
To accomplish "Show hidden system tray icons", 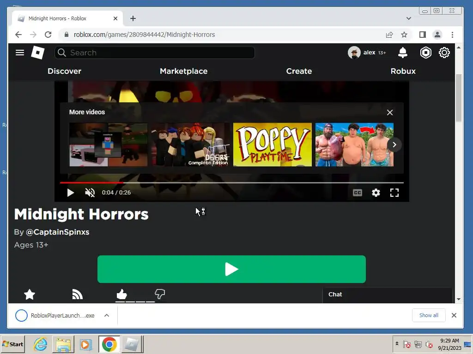I will tap(397, 344).
